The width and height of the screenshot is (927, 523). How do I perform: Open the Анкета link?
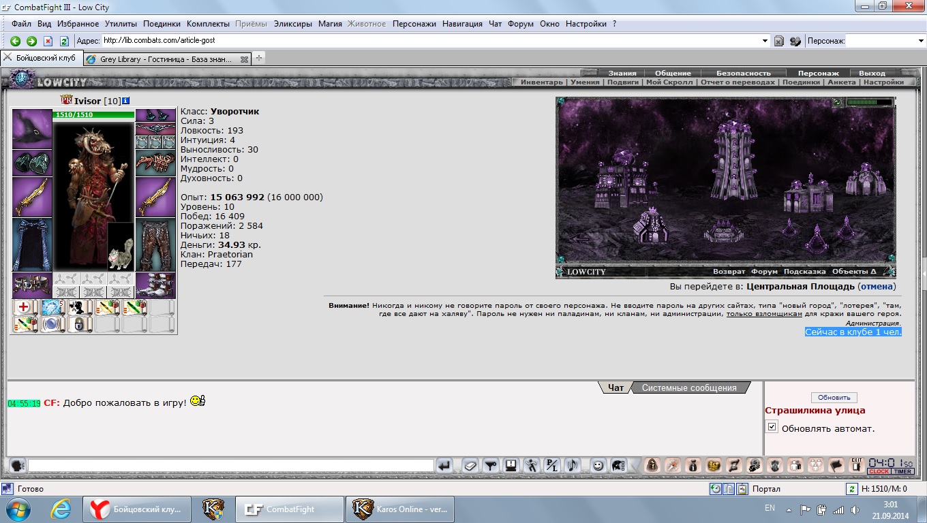pos(841,82)
